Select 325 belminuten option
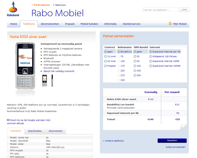Viewport: 197px width, 158px height. tap(119, 80)
